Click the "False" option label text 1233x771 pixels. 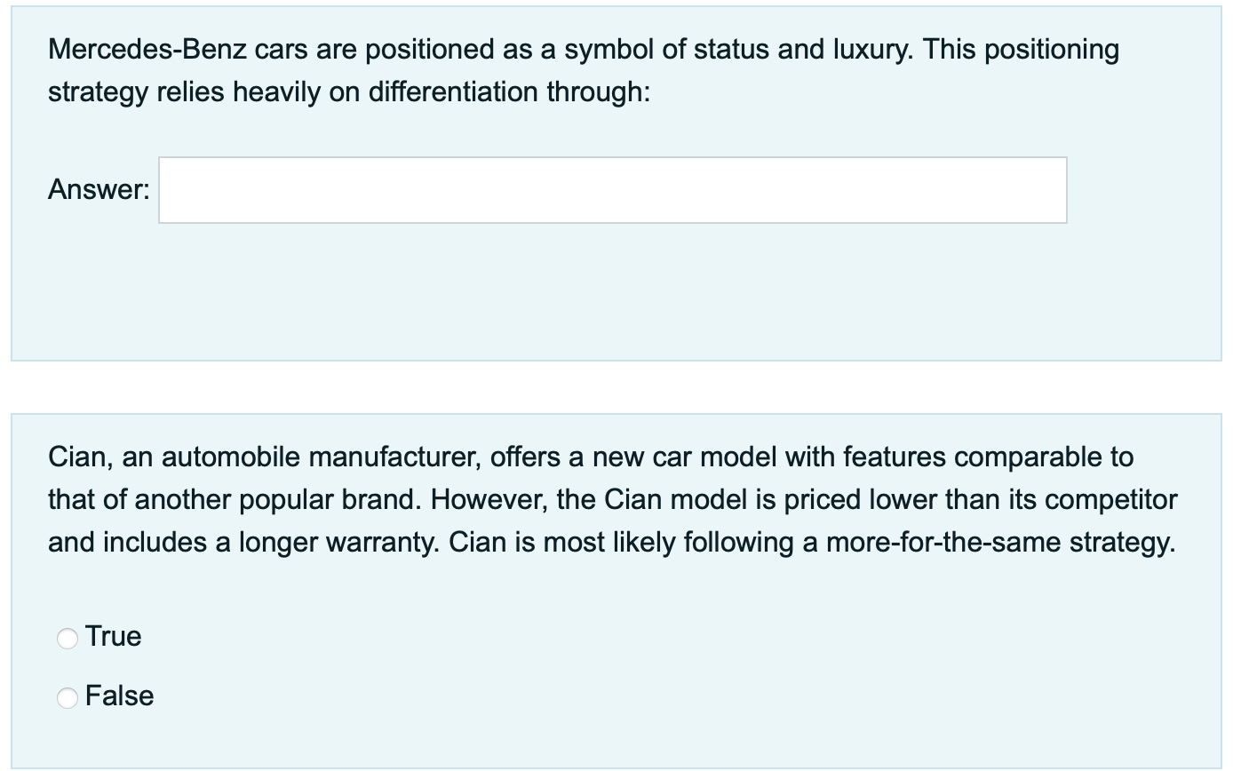pyautogui.click(x=120, y=696)
